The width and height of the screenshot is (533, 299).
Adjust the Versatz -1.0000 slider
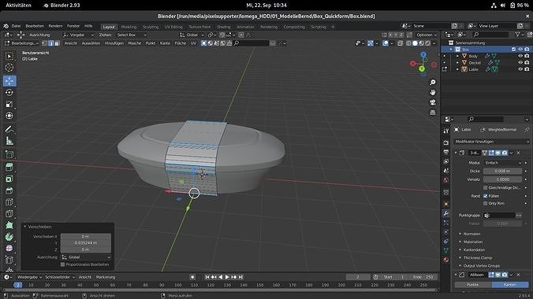click(502, 179)
